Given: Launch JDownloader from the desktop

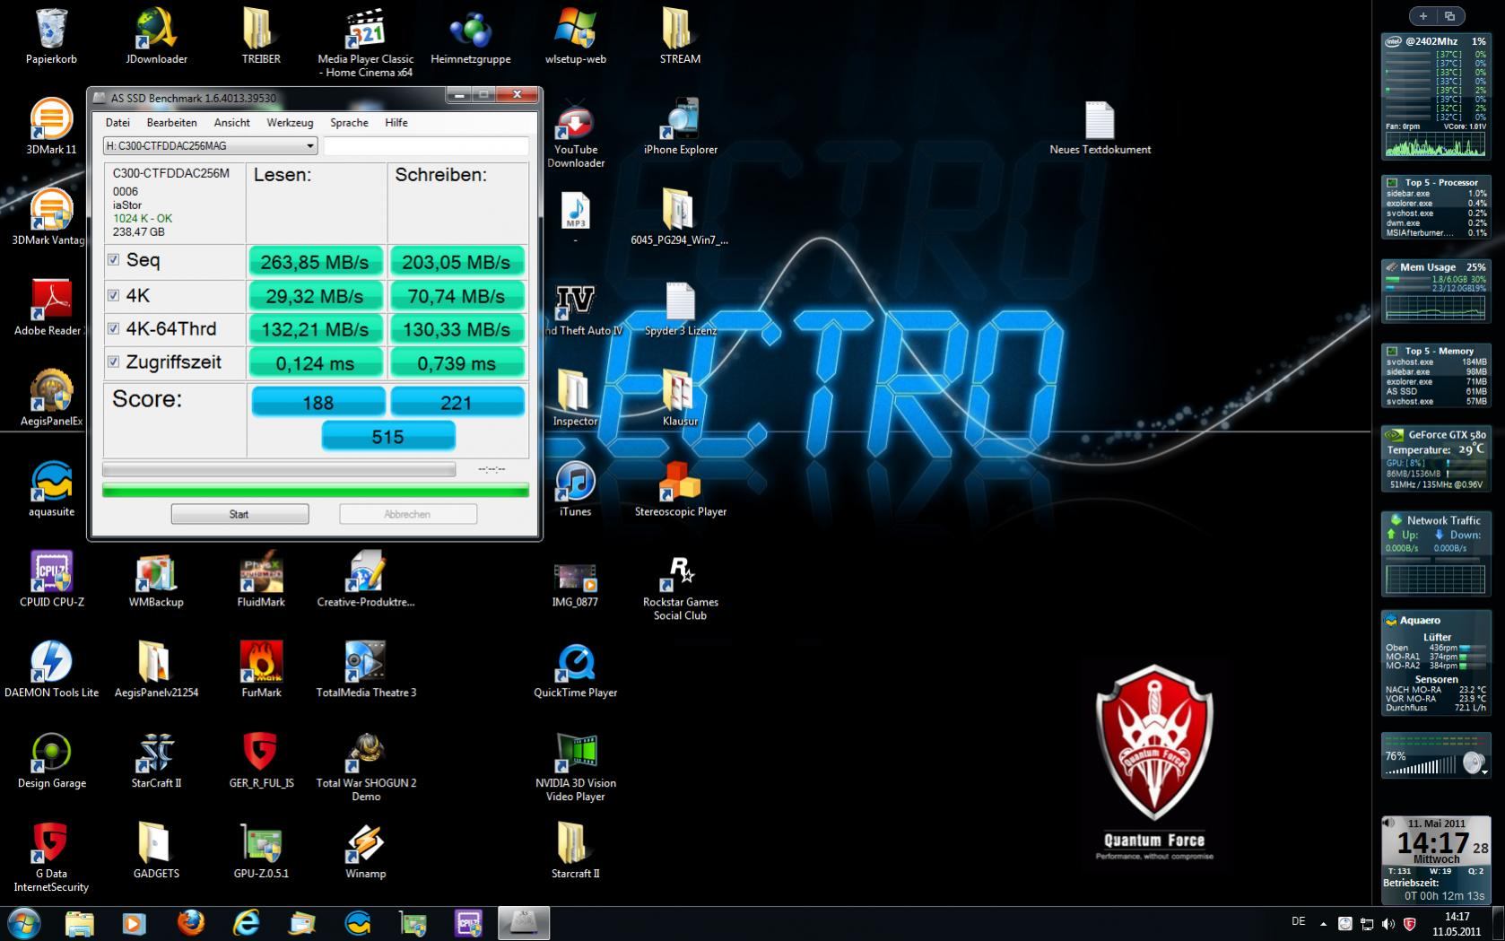Looking at the screenshot, I should [156, 36].
